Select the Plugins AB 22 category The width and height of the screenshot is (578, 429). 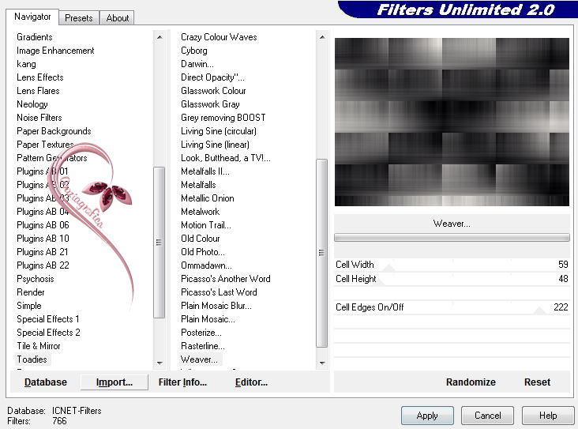(x=43, y=265)
